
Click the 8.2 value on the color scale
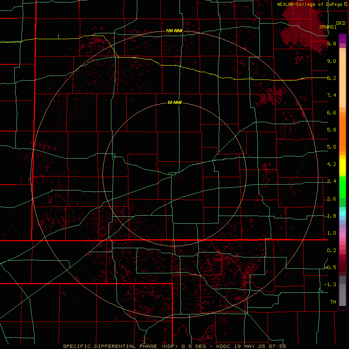(x=332, y=78)
